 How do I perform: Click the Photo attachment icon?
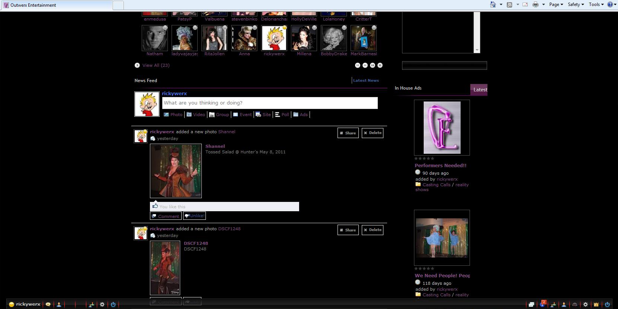166,115
